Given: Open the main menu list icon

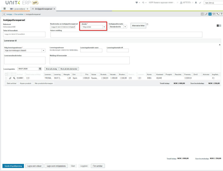Looking at the screenshot, I should coord(4,9).
